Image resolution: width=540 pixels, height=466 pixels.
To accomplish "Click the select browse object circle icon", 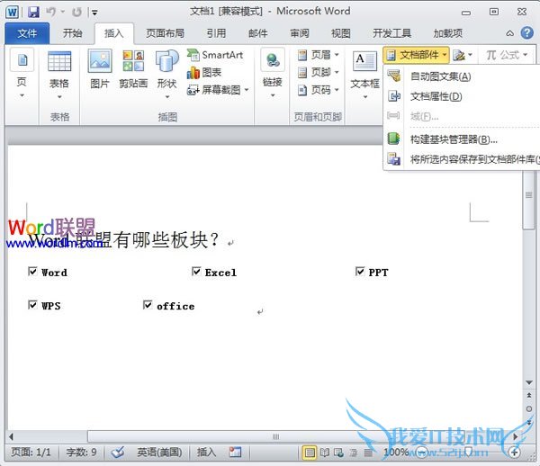I will 529,408.
